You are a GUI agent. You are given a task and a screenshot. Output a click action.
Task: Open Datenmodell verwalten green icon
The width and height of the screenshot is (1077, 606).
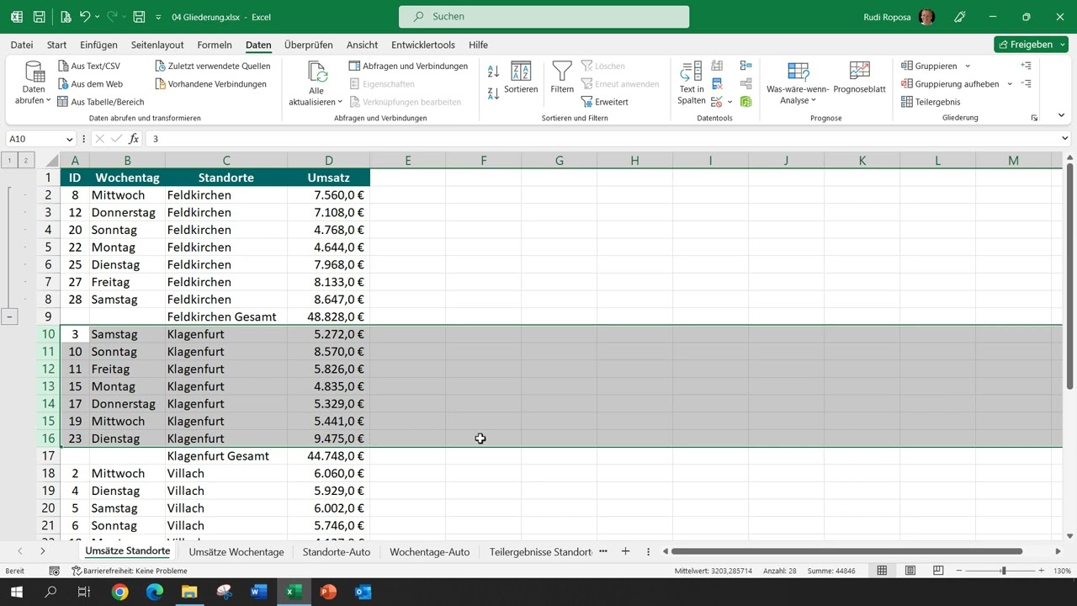click(745, 101)
